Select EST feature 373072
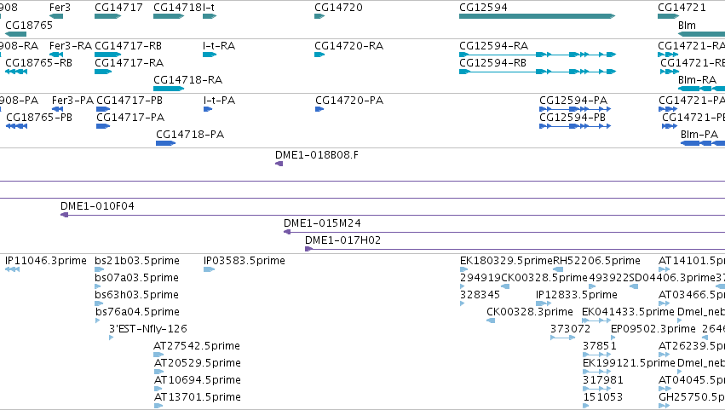This screenshot has height=410, width=725. pos(563,338)
